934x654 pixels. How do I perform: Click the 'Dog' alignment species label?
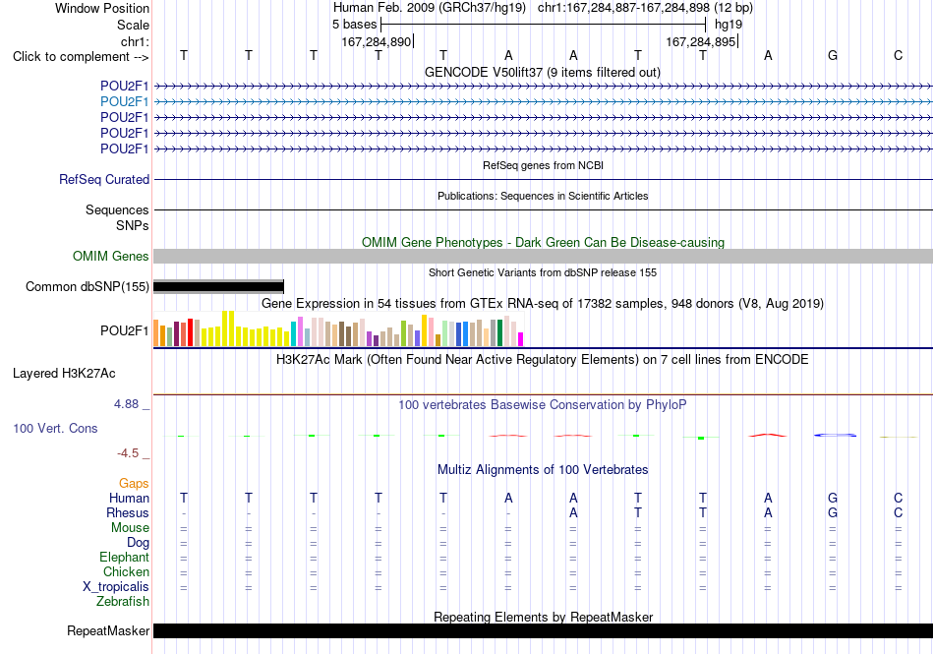click(138, 543)
